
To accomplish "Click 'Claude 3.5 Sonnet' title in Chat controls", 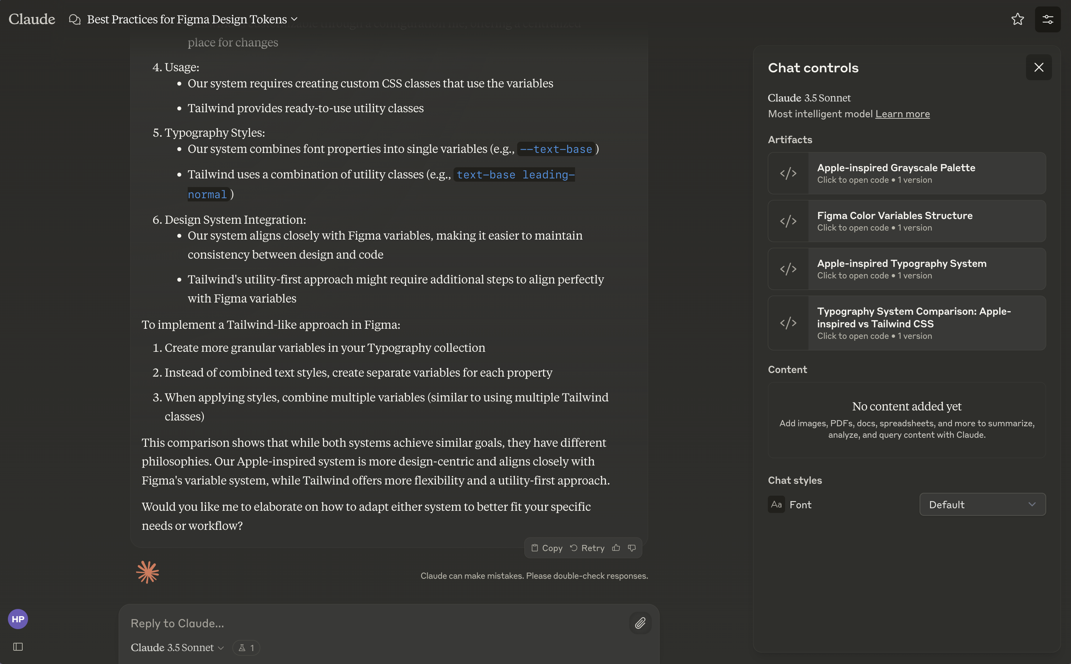I will pyautogui.click(x=809, y=97).
